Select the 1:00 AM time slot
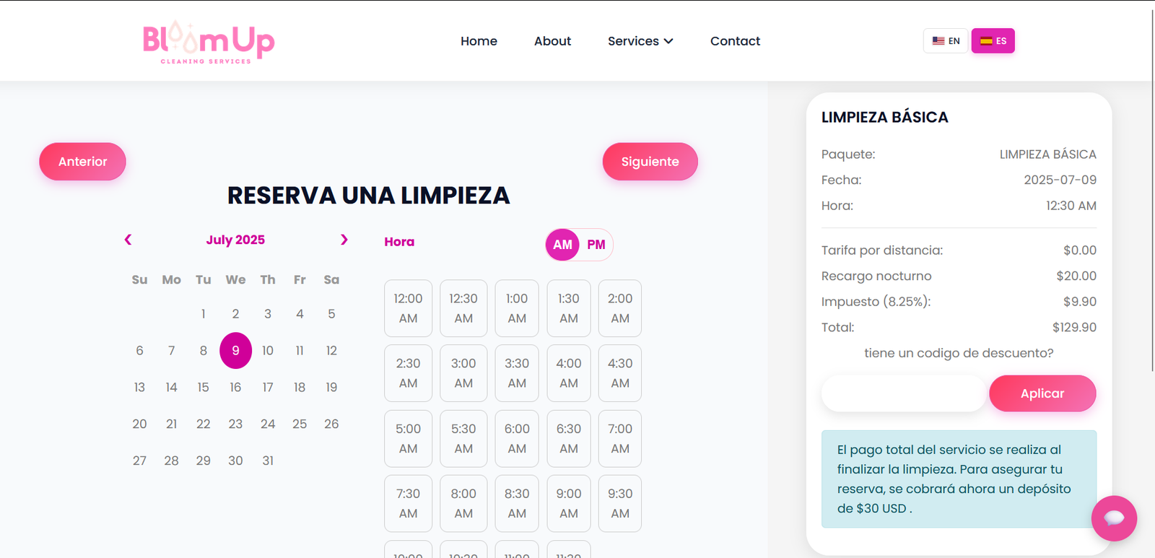Screen dimensions: 1155x558 [x=517, y=308]
